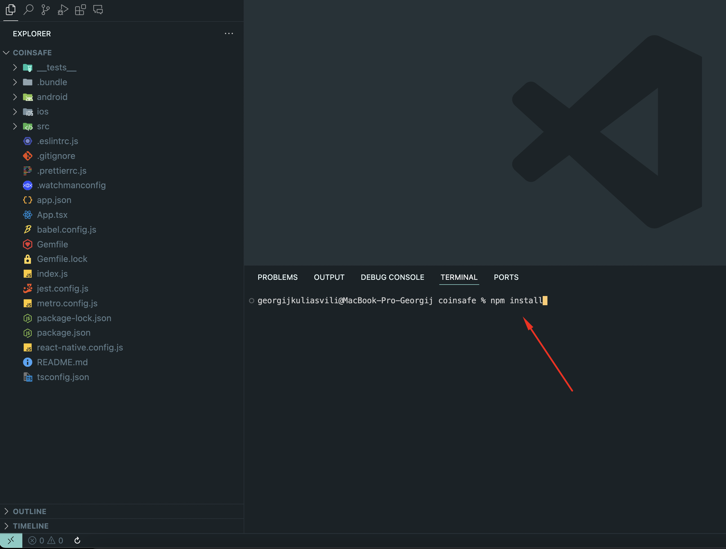Expand the src folder chevron
Viewport: 726px width, 549px height.
[x=15, y=126]
